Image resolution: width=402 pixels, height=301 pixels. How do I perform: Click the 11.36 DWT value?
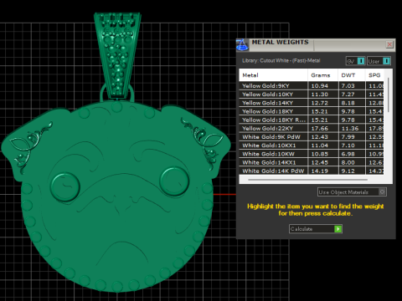pos(350,128)
